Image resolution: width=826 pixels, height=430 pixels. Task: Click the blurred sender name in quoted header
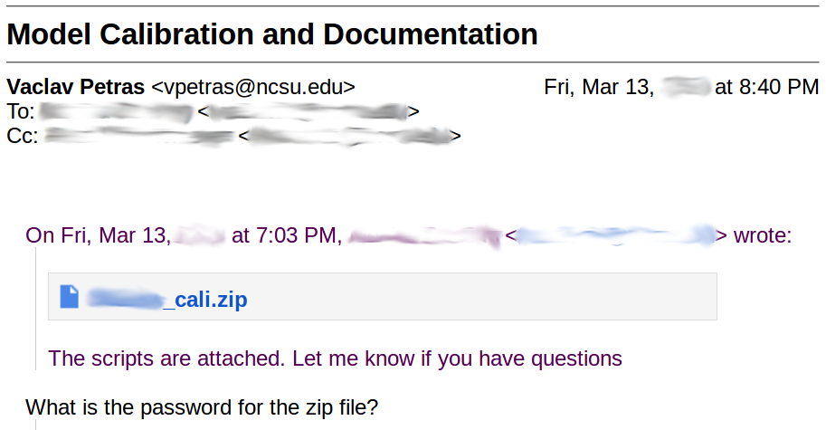(424, 235)
